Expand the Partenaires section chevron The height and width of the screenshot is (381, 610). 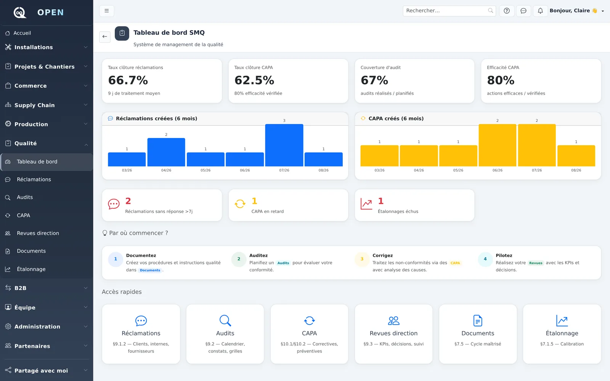[x=86, y=346]
